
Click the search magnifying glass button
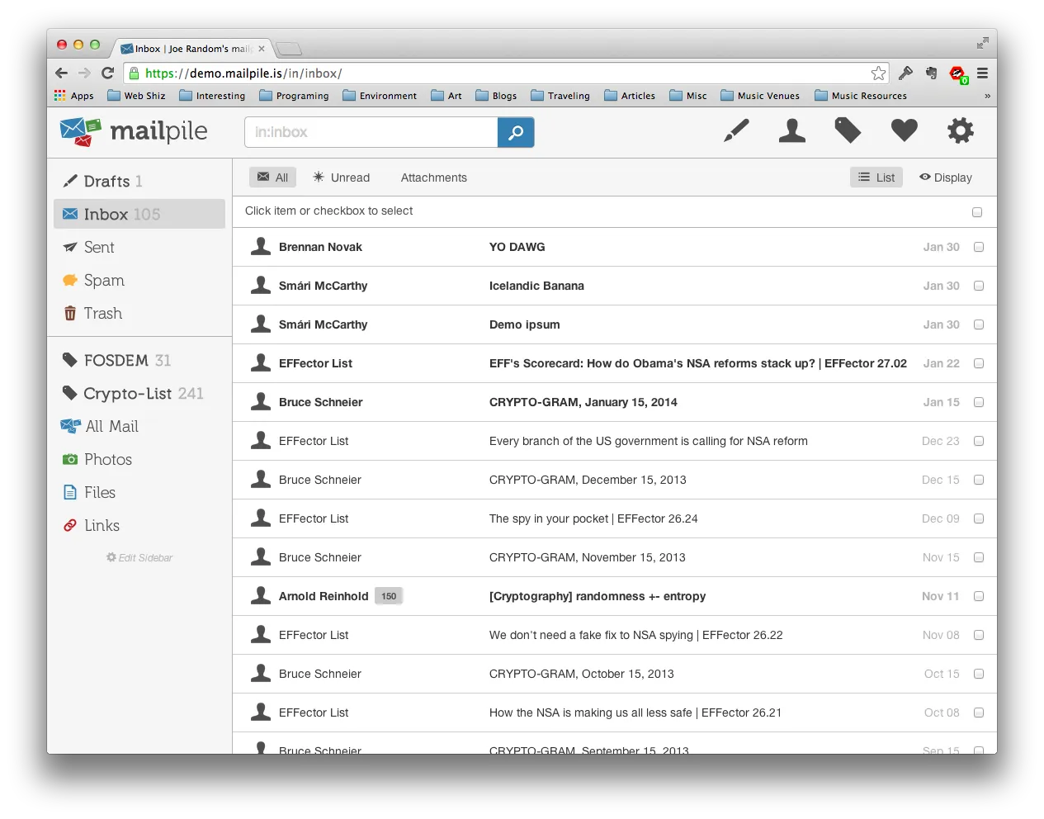pos(516,132)
